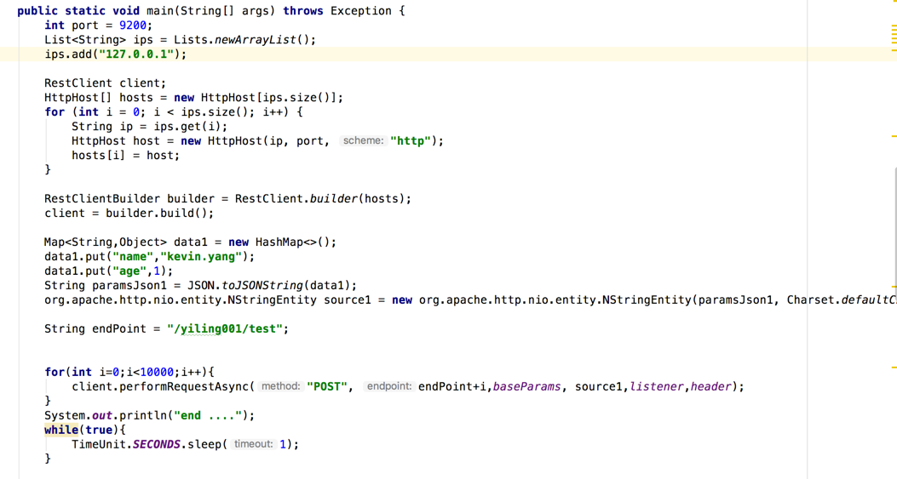Viewport: 897px width, 479px height.
Task: Click the italic 'builder' in 'RestClient.builder(hosts)'
Action: pyautogui.click(x=334, y=198)
